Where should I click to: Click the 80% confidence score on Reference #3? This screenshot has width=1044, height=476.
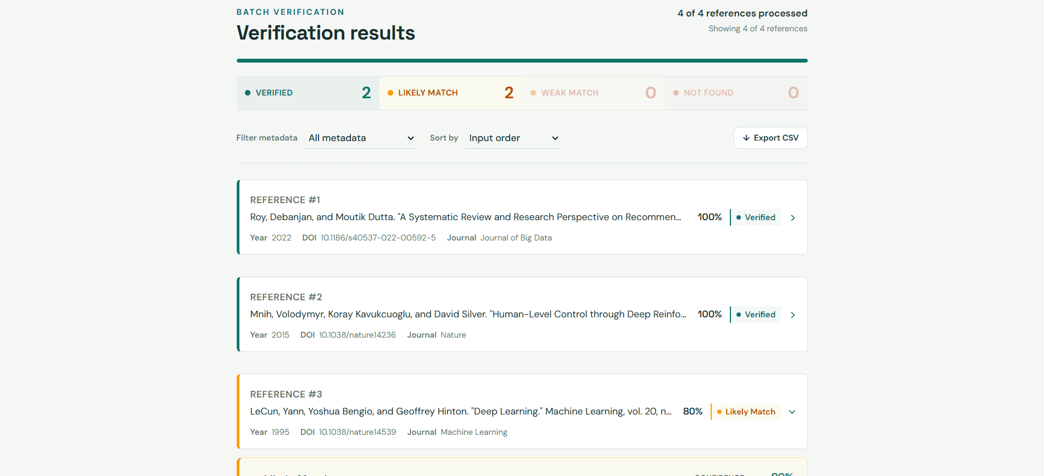pos(693,411)
